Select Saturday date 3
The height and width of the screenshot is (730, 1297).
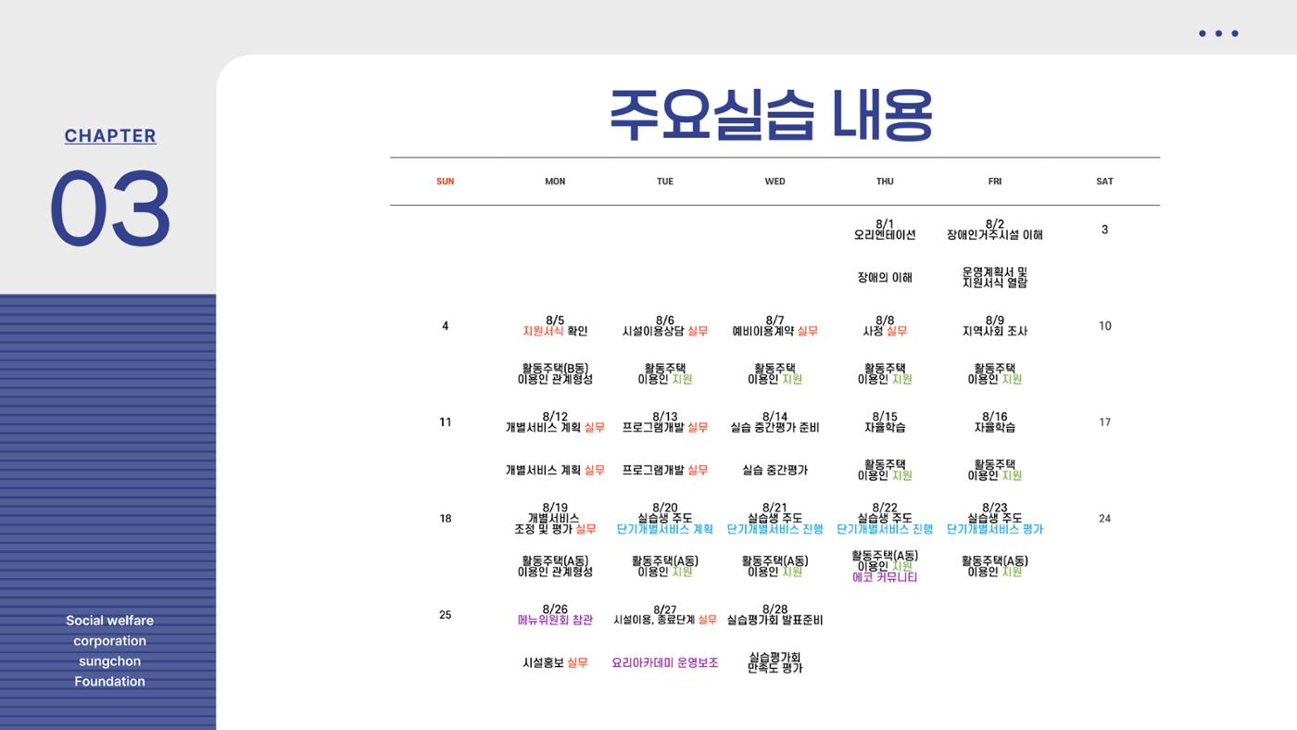point(1104,230)
